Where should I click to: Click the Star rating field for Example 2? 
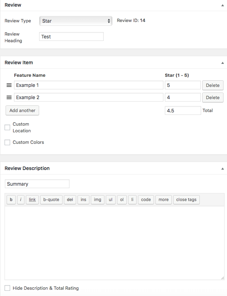tap(182, 97)
